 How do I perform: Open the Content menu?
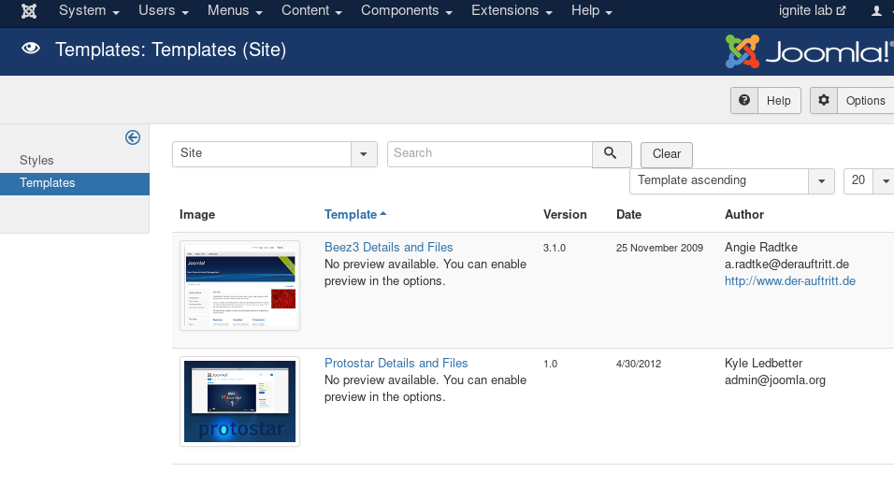311,11
